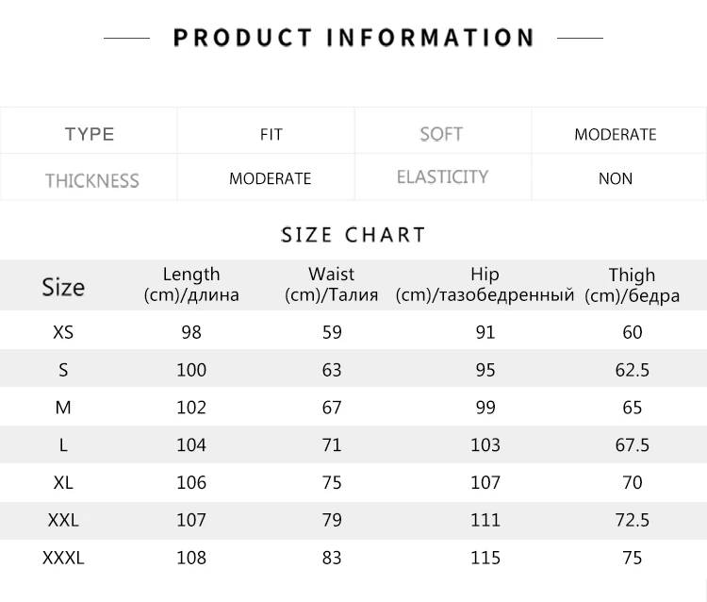Select hip value 99 in M row
Screen dimensions: 707x602
(x=485, y=407)
